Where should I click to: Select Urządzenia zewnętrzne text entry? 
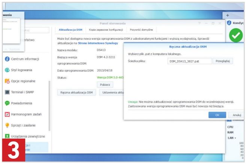28,136
